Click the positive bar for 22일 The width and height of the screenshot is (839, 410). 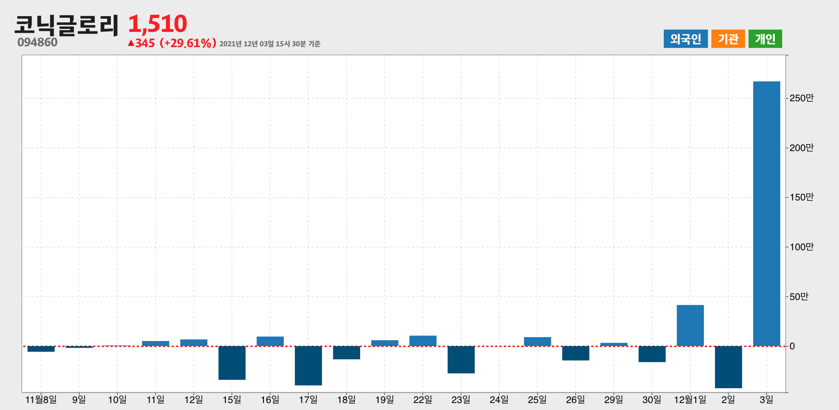423,341
